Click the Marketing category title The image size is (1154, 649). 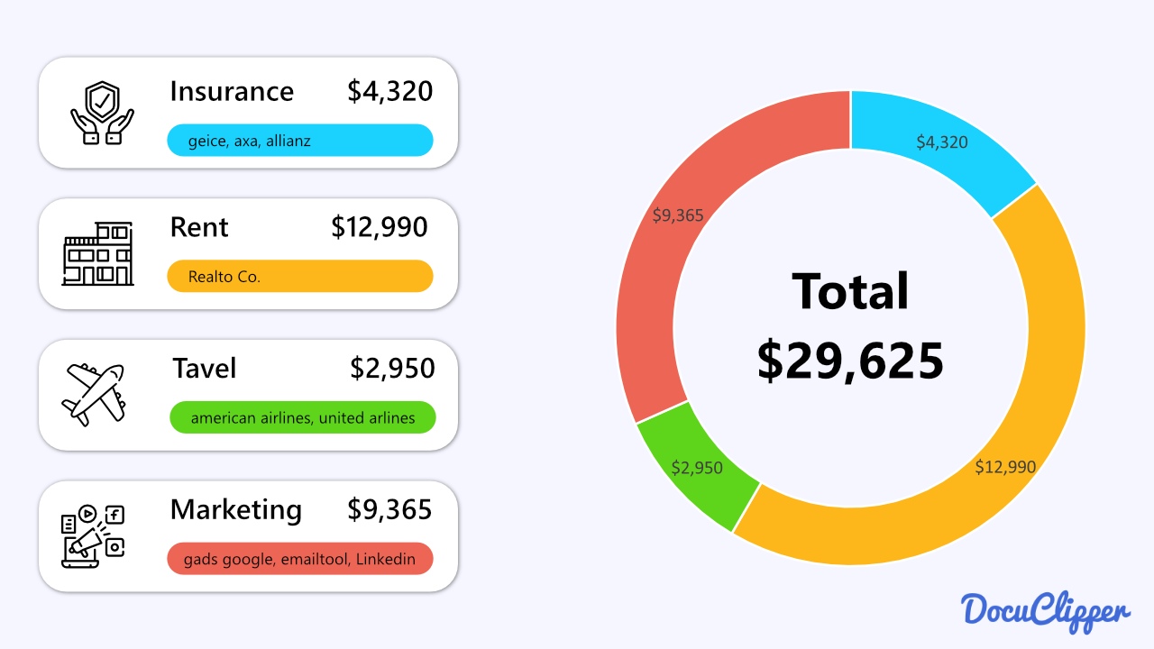click(236, 510)
